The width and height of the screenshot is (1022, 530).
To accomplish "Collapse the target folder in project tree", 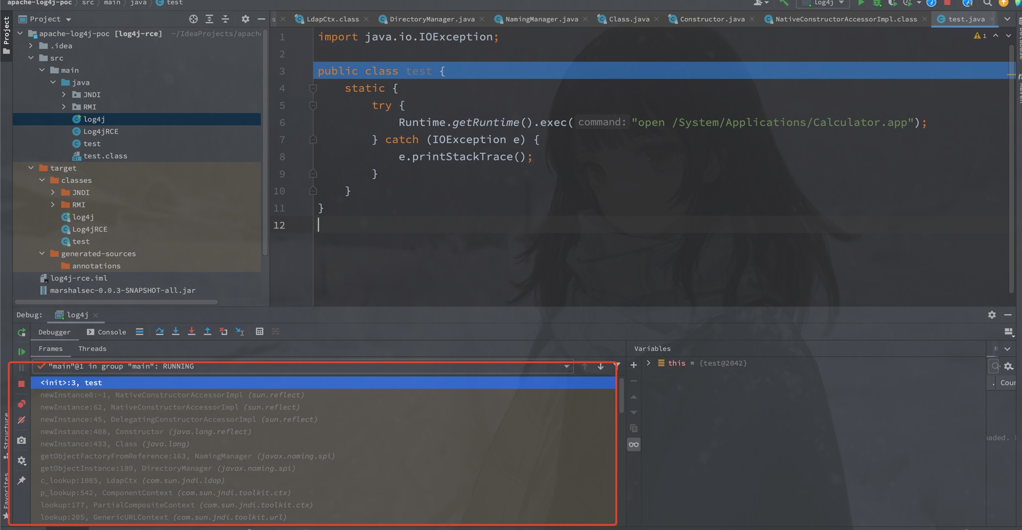I will click(x=31, y=168).
